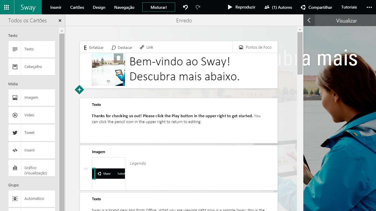Edit the title text Bem-vindo ao Sway!
The height and width of the screenshot is (211, 376).
pyautogui.click(x=180, y=62)
